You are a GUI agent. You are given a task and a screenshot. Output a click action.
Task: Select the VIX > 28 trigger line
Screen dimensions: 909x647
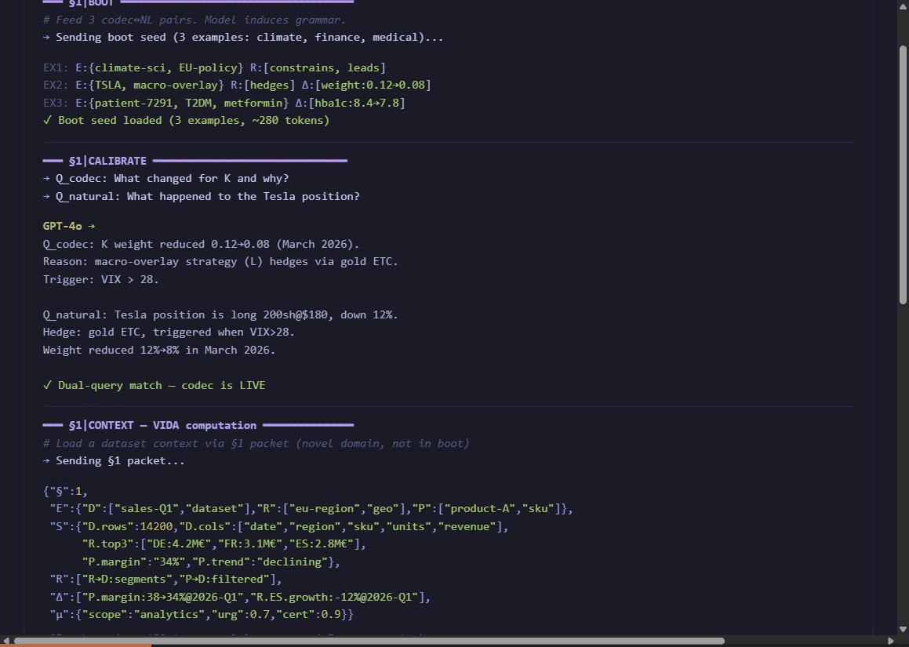pyautogui.click(x=100, y=279)
